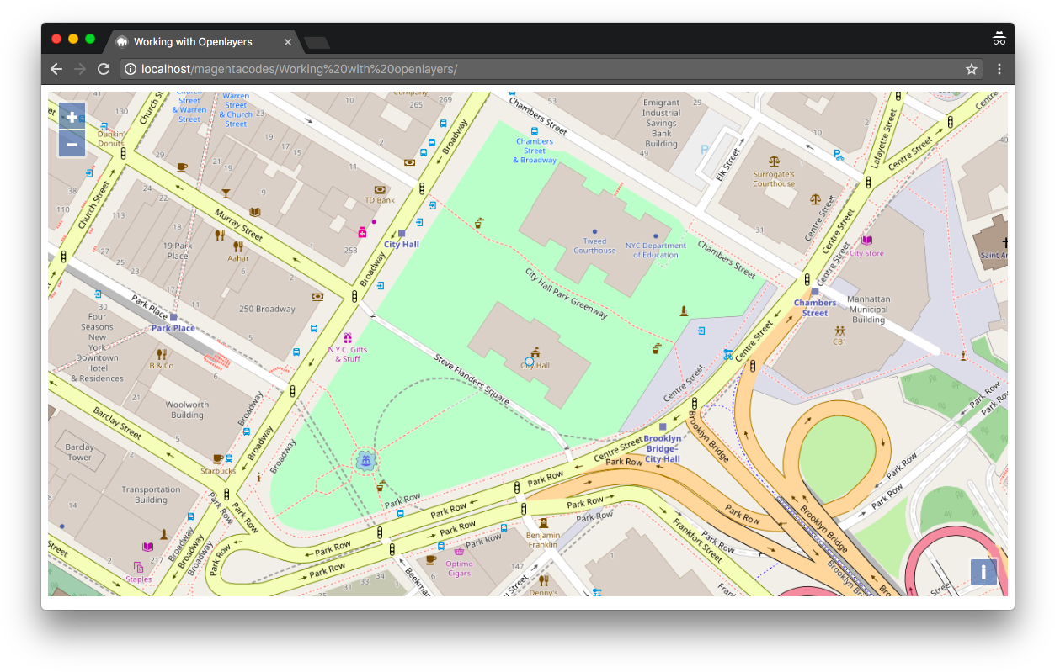Click the forward navigation arrow
Screen dimensions: 1055x672
[x=80, y=69]
